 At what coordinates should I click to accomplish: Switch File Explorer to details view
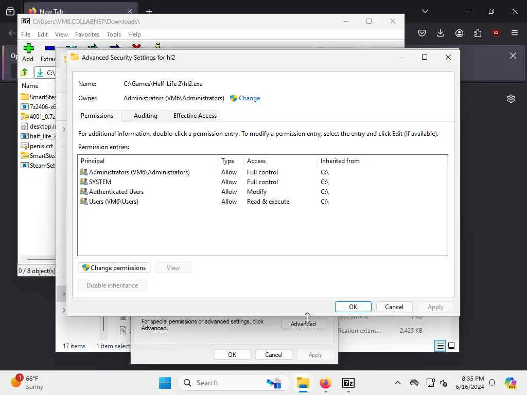click(x=441, y=346)
